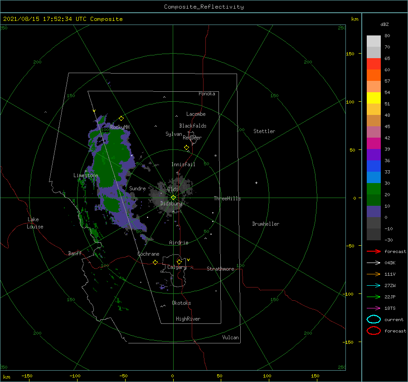Screen dimensions: 408x382
Task: Pick the red 65-60 dBZ swatch
Action: (x=374, y=64)
